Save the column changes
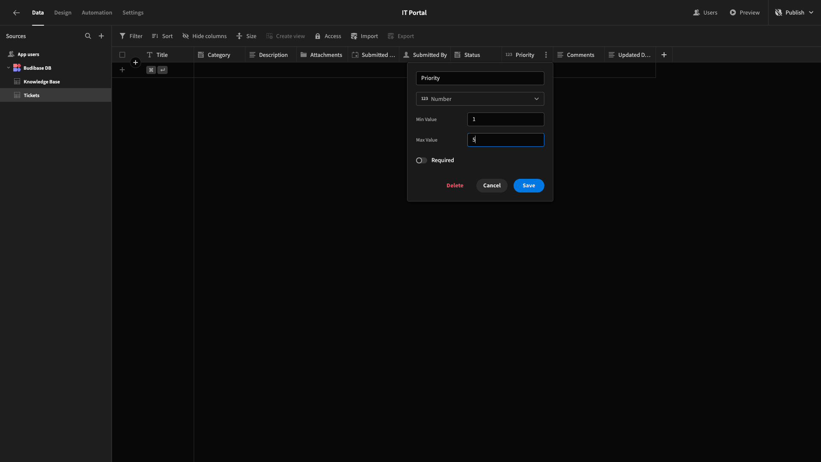This screenshot has width=821, height=462. point(529,186)
